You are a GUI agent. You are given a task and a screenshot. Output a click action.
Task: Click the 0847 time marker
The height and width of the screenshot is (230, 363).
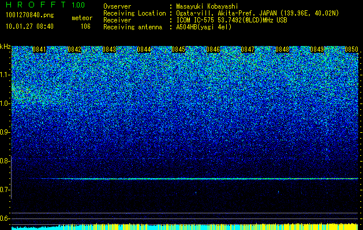tap(248, 49)
